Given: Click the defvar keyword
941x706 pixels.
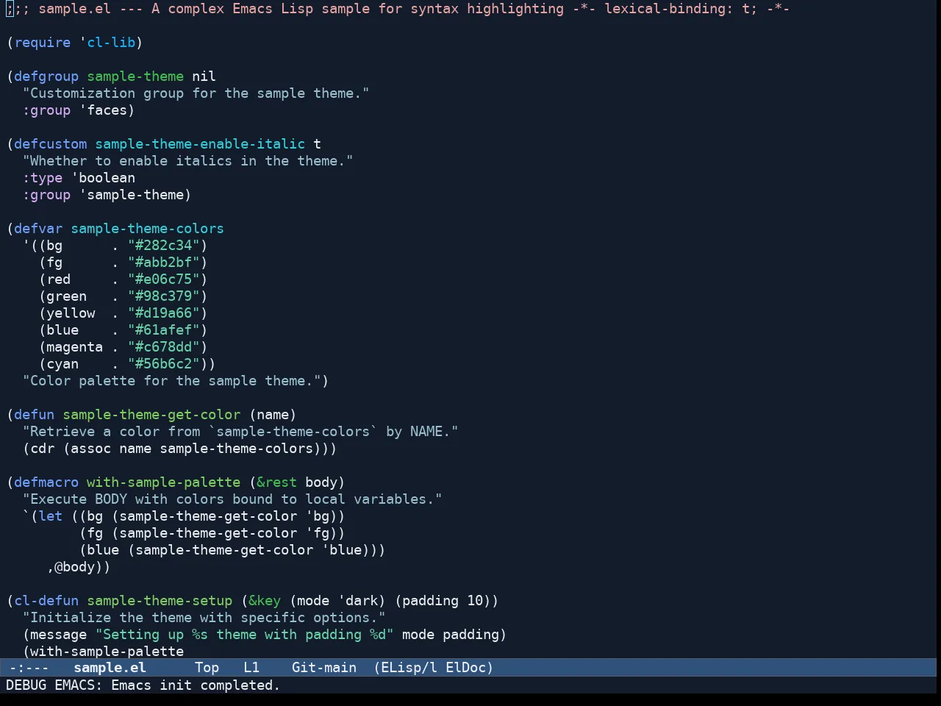Looking at the screenshot, I should click(38, 229).
